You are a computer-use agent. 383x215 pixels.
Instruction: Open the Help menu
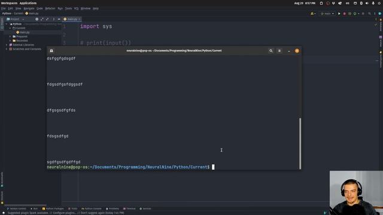tap(96, 8)
